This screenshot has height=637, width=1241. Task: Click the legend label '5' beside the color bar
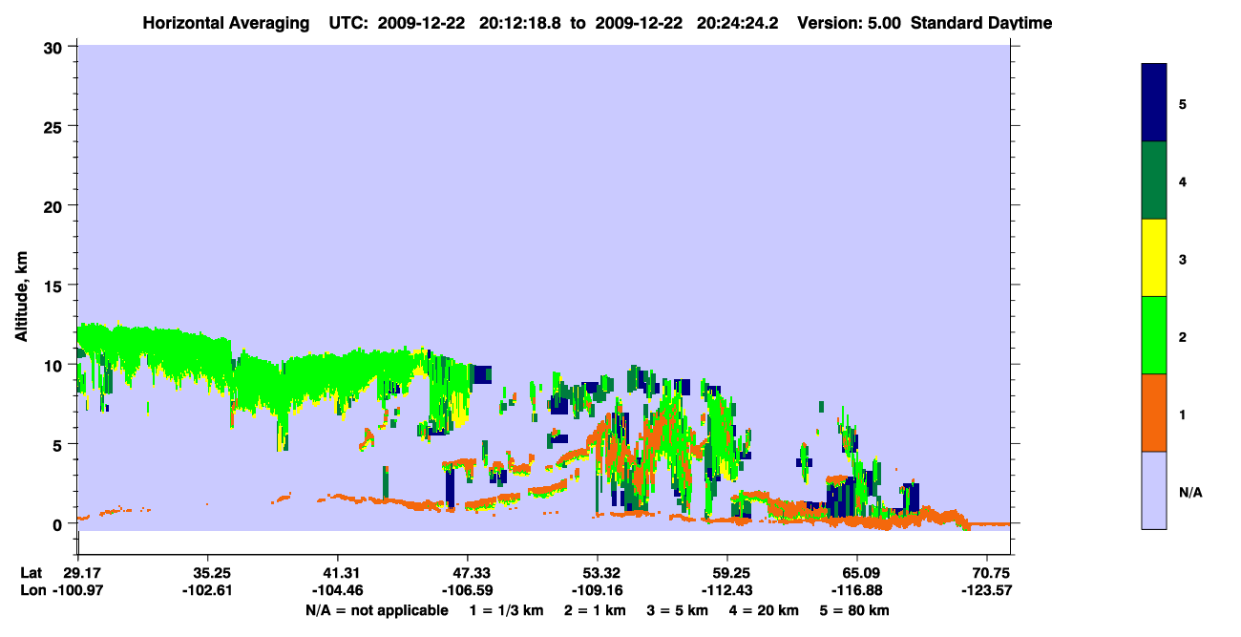1183,103
